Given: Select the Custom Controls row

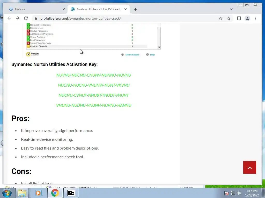Looking at the screenshot, I should tap(87, 46).
